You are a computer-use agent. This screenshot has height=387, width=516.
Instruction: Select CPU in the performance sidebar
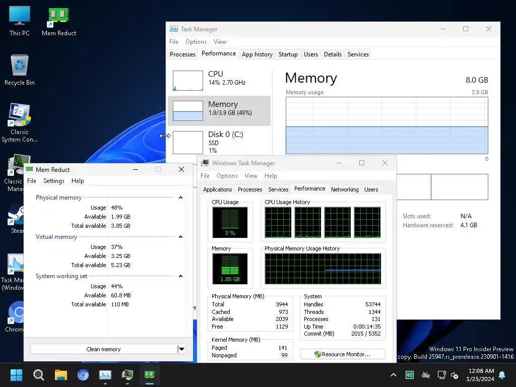click(219, 80)
